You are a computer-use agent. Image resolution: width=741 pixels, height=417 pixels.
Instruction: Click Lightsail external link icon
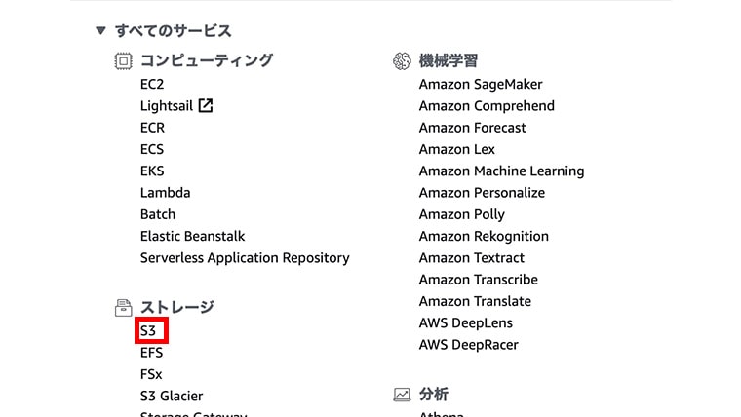(206, 105)
